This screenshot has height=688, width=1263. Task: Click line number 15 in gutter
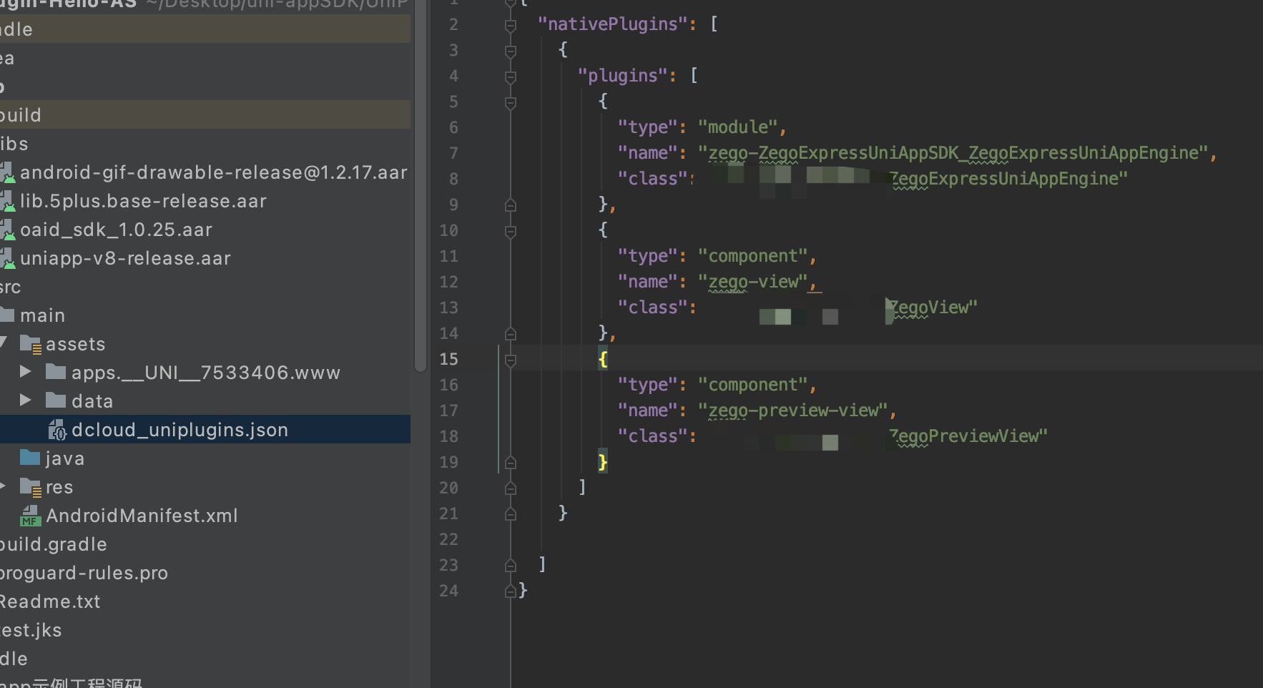coord(448,359)
